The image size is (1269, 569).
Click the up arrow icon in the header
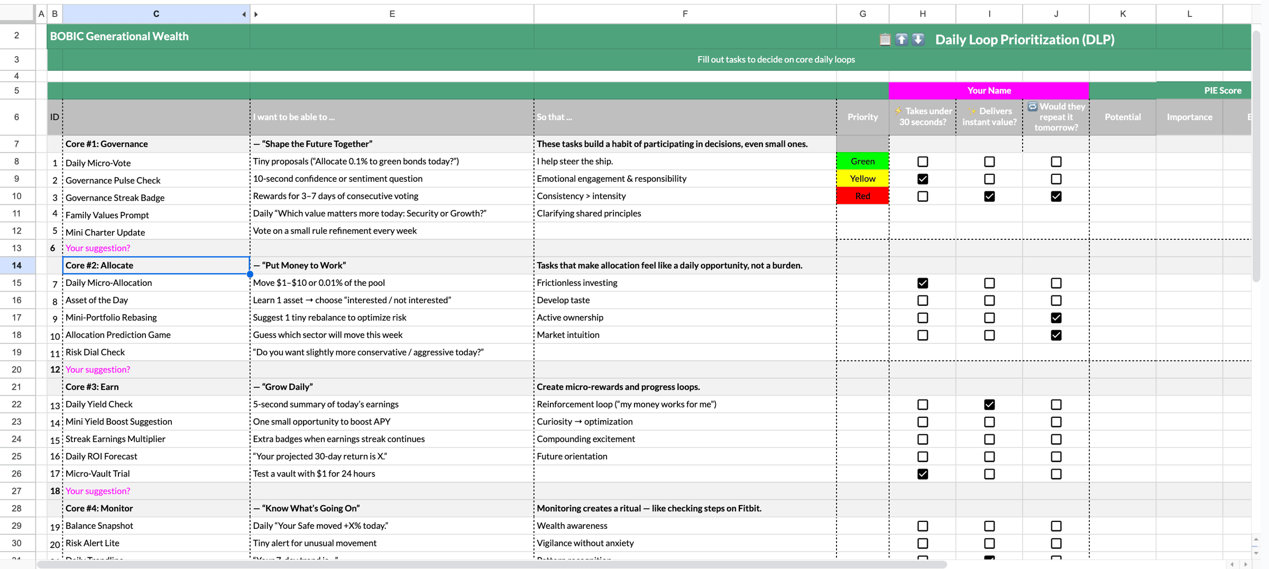[x=902, y=40]
